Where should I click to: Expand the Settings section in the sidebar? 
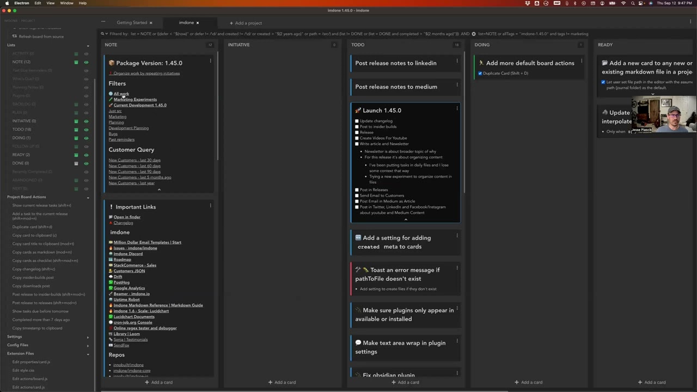[88, 337]
